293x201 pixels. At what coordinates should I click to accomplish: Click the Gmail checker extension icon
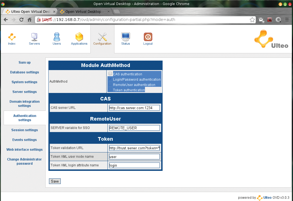[261, 20]
